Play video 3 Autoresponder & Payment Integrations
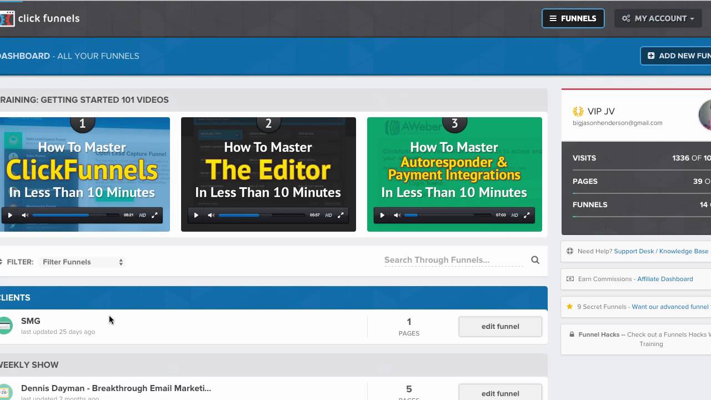The image size is (711, 400). pos(382,215)
